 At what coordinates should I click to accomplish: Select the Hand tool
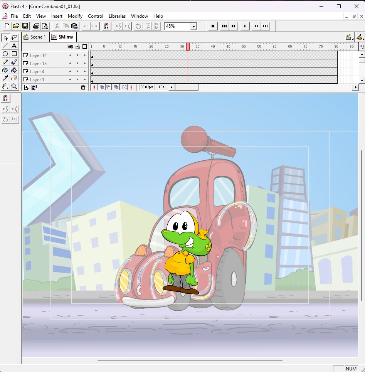(x=5, y=86)
